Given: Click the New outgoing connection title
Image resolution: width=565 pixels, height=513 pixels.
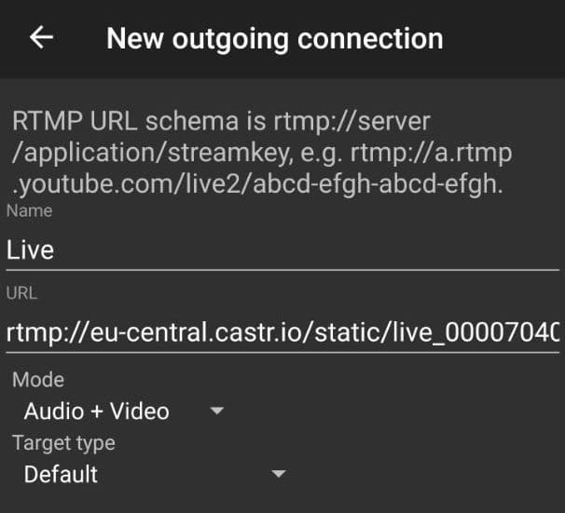Looking at the screenshot, I should [274, 38].
